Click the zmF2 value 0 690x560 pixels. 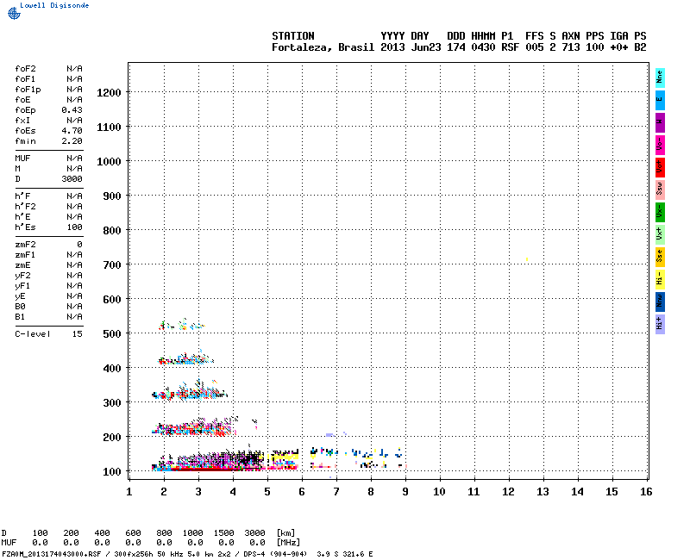(x=79, y=245)
